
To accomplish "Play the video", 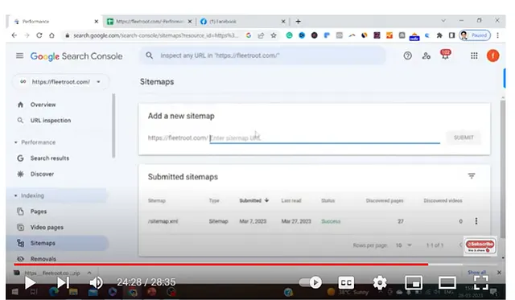I will point(31,282).
